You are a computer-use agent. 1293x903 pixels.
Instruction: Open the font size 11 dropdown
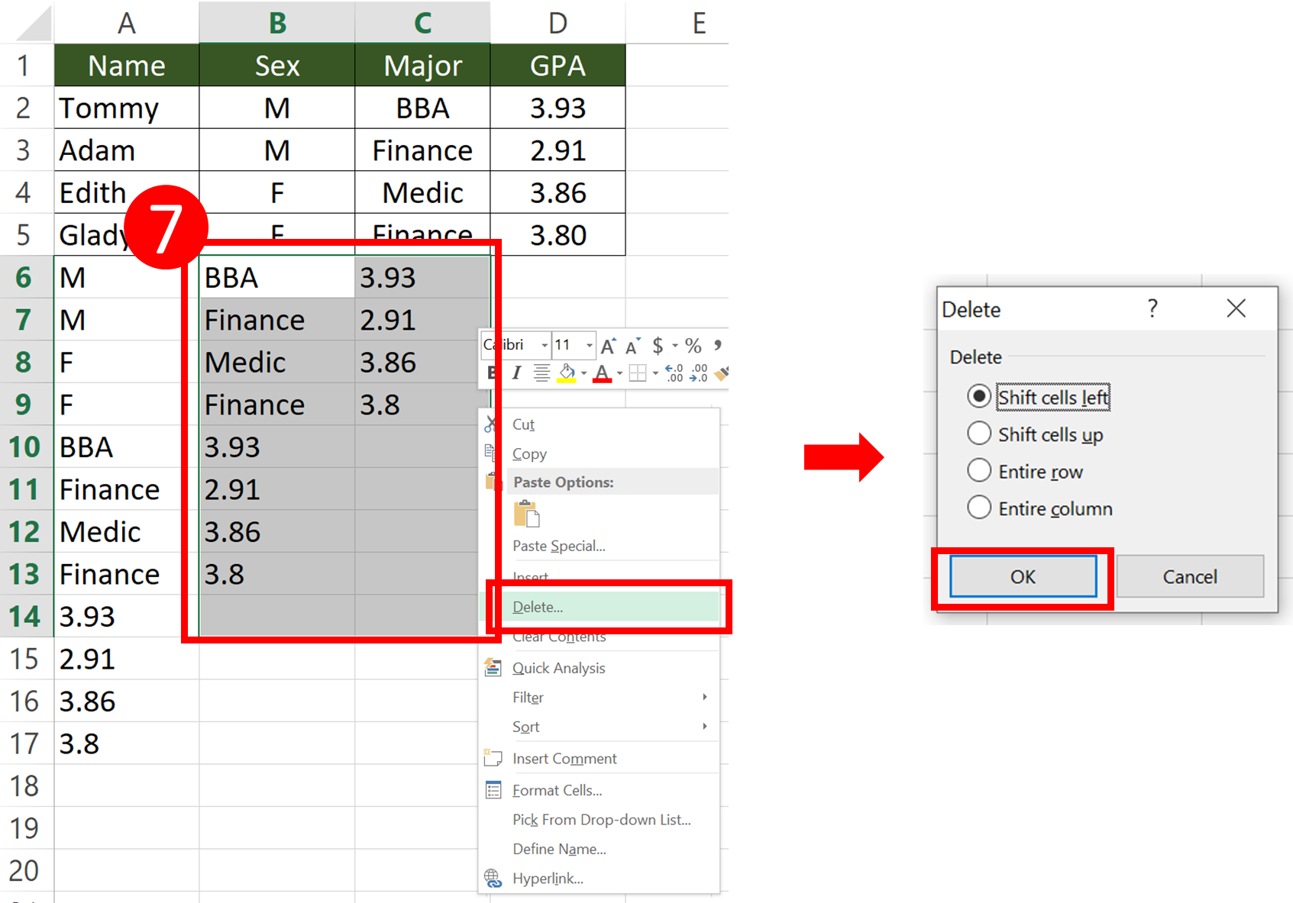[x=590, y=346]
